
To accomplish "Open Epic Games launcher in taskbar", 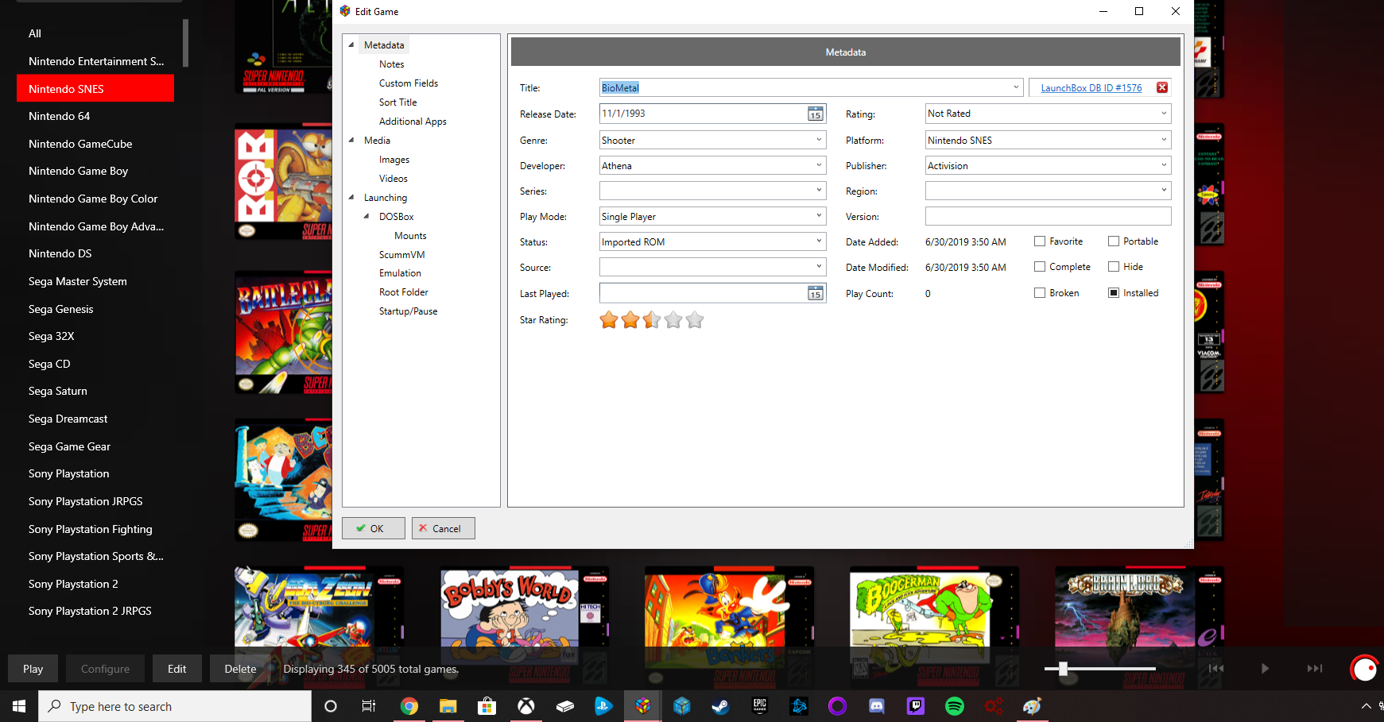I will coord(759,706).
